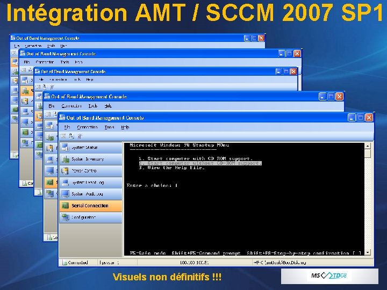Screen dimensions: 387x290
Task: Select Power Control in the front console sidebar
Action: [91, 171]
